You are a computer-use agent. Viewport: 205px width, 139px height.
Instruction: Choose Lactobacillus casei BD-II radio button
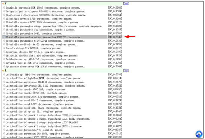4,100
